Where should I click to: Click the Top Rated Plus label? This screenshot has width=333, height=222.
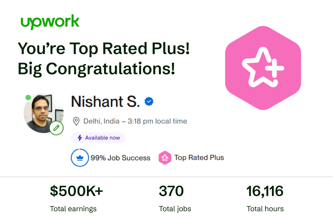[x=199, y=158]
